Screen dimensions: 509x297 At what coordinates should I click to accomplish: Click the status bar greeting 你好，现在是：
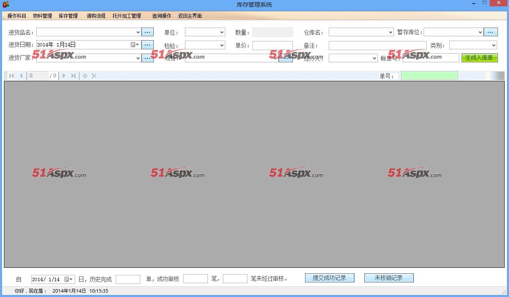click(31, 291)
